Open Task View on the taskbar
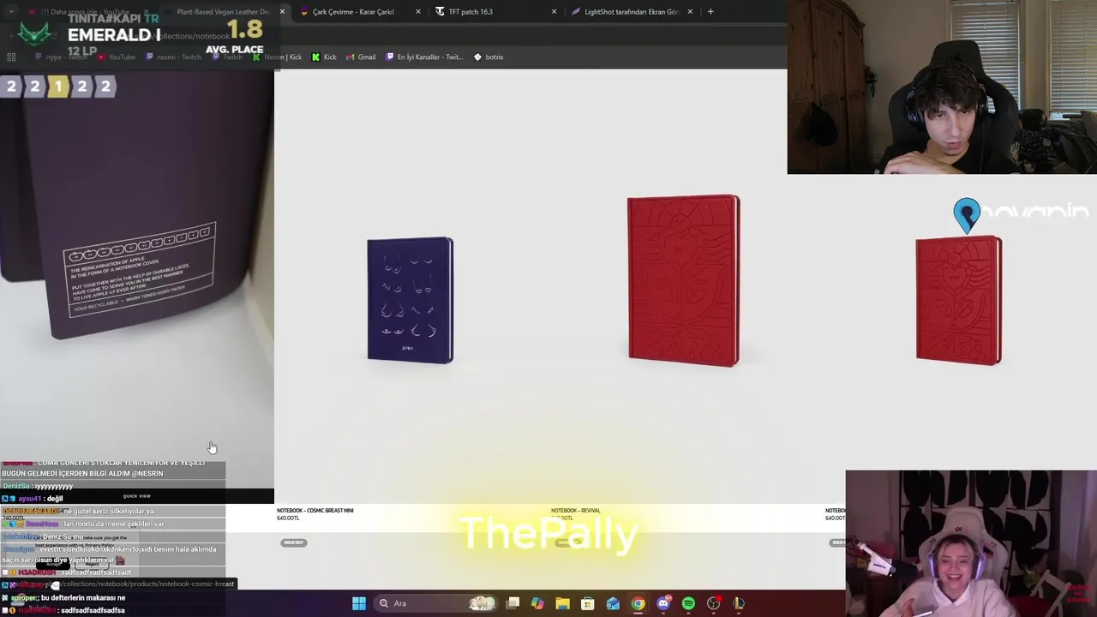Viewport: 1097px width, 617px height. (513, 603)
